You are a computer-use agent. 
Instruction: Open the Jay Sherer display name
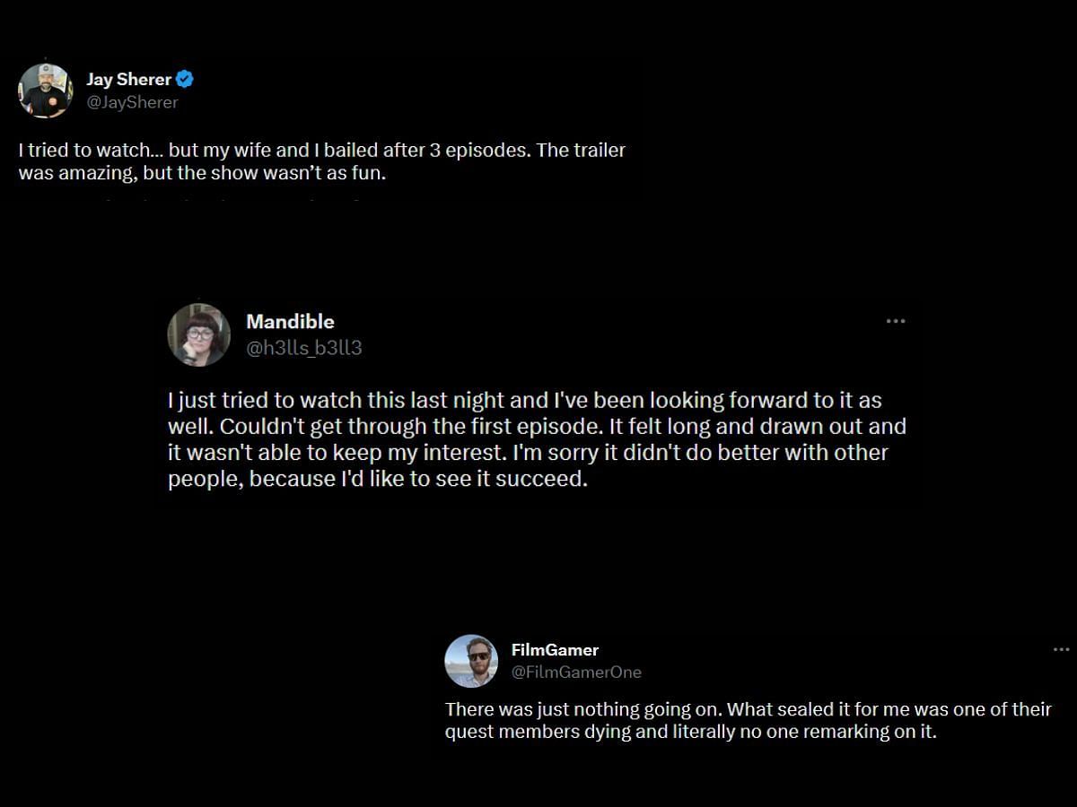coord(128,79)
